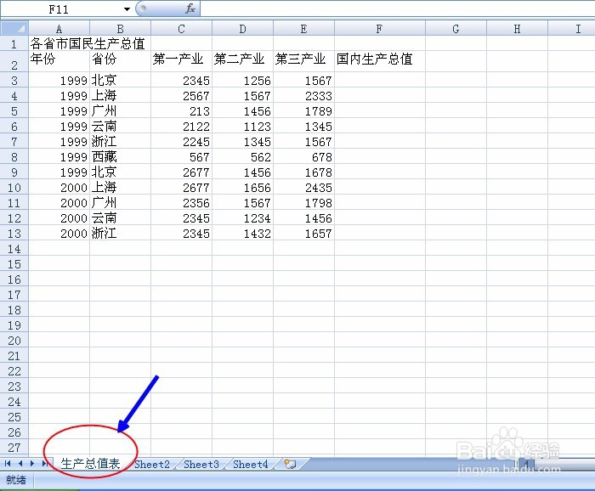Click cell with value 678
The image size is (595, 491).
coord(303,157)
